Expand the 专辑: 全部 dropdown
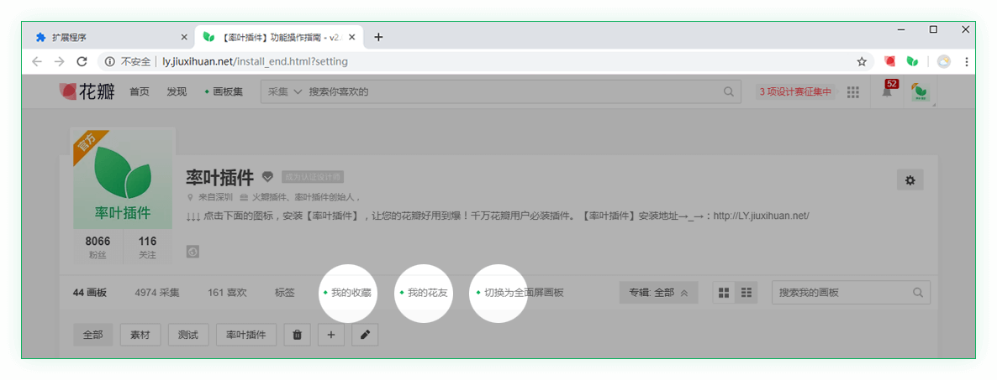 [659, 293]
